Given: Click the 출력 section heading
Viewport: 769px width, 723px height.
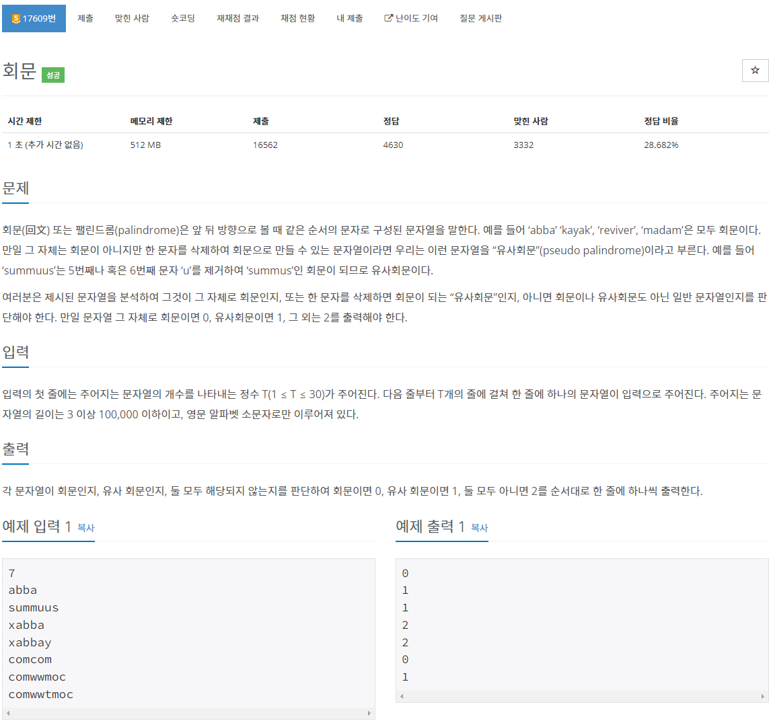Looking at the screenshot, I should click(15, 449).
